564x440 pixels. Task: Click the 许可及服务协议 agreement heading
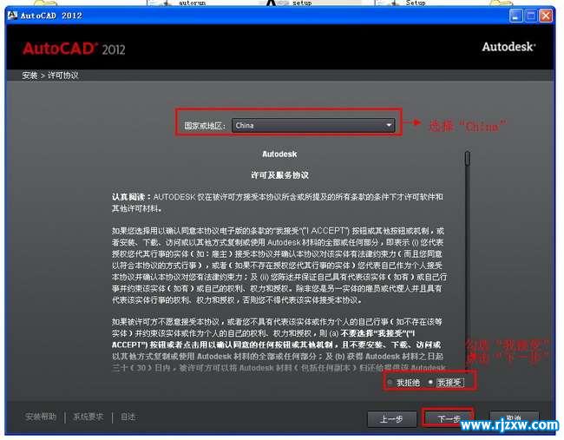(x=279, y=175)
